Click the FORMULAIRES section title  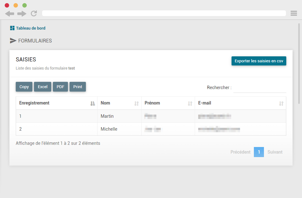pos(35,41)
